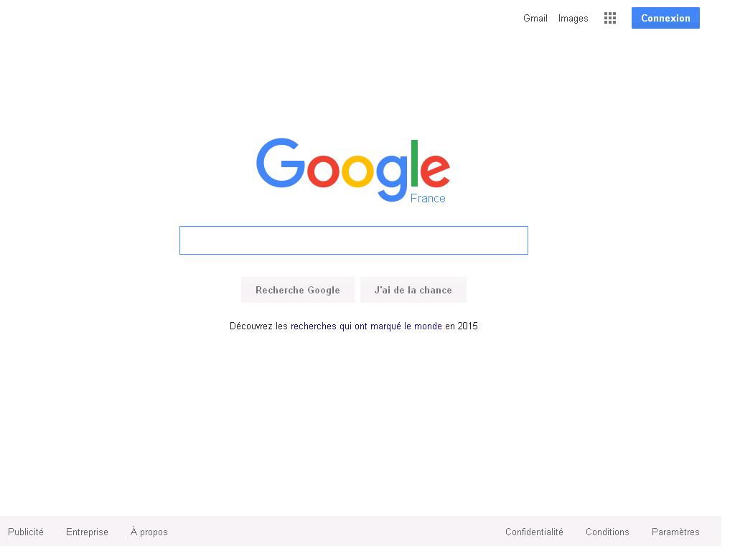The height and width of the screenshot is (551, 735).
Task: Open the À propos footer link
Action: [x=149, y=532]
